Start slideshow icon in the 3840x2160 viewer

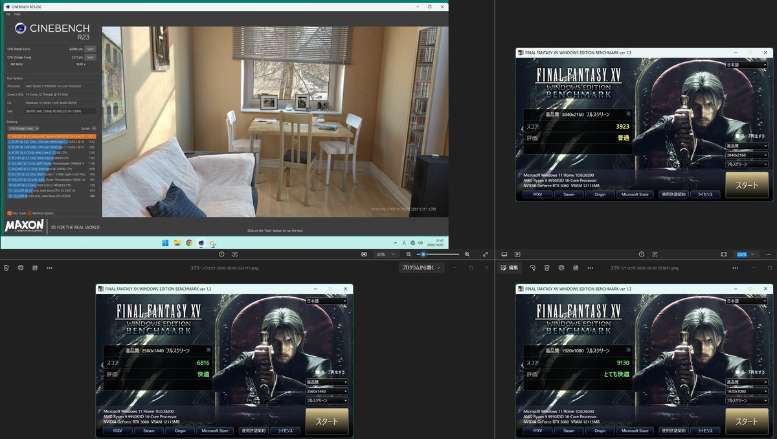click(x=517, y=254)
